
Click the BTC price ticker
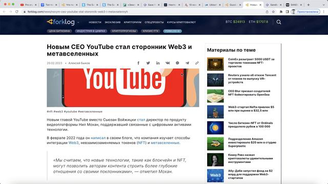pos(235,21)
